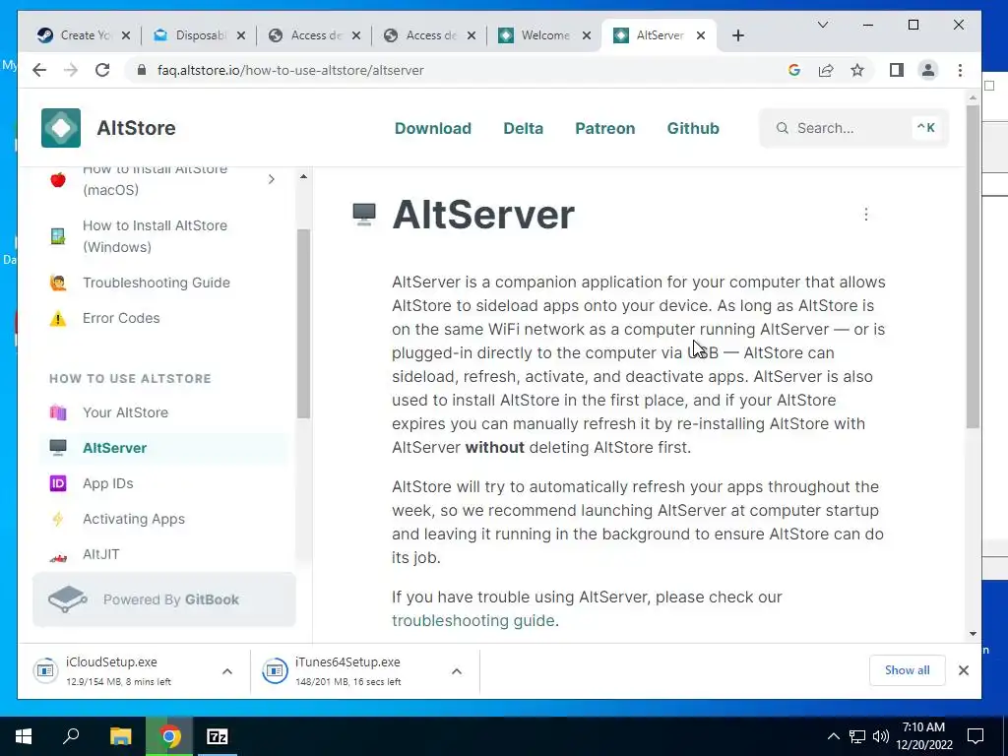Open the Download nav link
The width and height of the screenshot is (1008, 756).
(433, 128)
